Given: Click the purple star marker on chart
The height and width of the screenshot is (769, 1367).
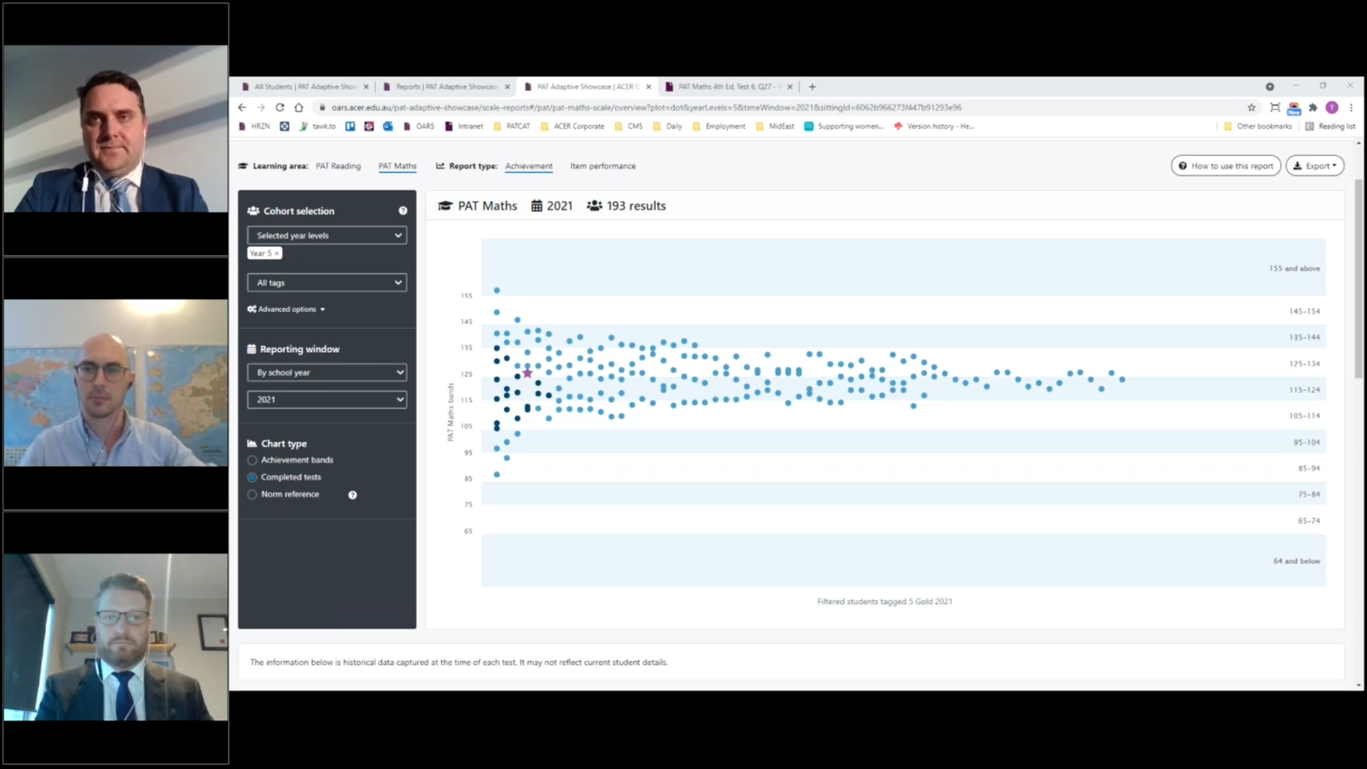Looking at the screenshot, I should coord(528,373).
